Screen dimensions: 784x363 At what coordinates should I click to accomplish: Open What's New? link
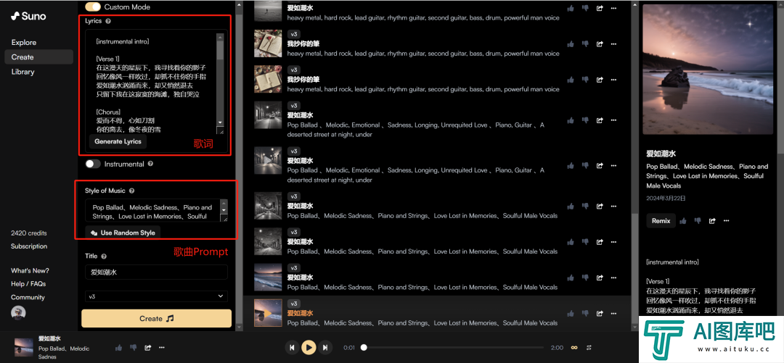[30, 271]
